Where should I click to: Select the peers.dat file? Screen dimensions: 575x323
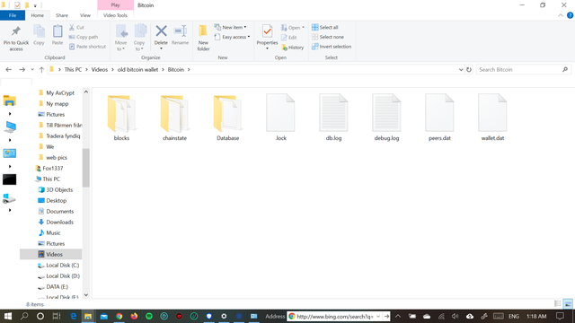coord(439,118)
